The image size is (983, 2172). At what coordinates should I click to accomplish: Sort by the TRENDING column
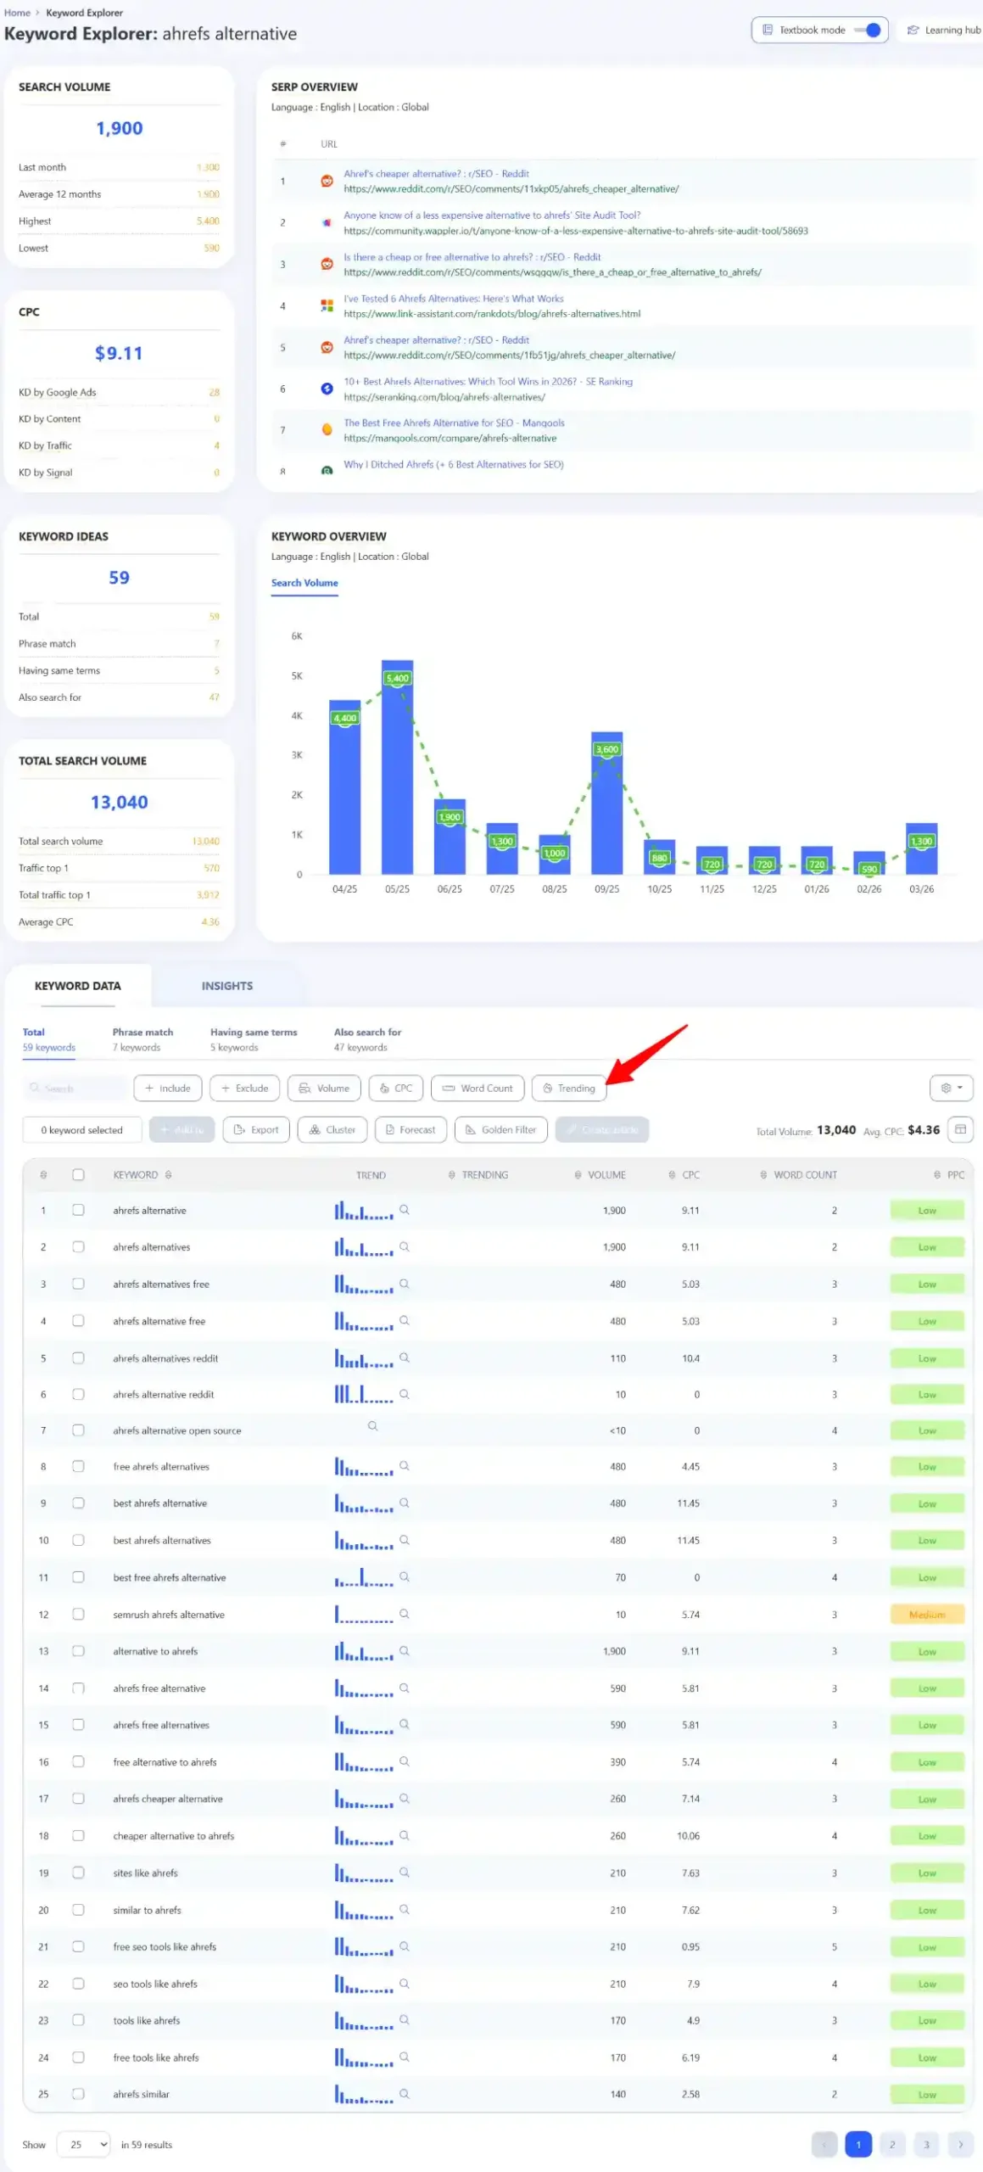pos(452,1175)
